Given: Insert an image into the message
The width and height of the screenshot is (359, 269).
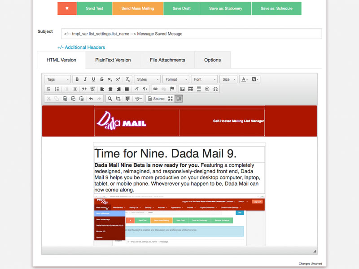Looking at the screenshot, I should [182, 89].
